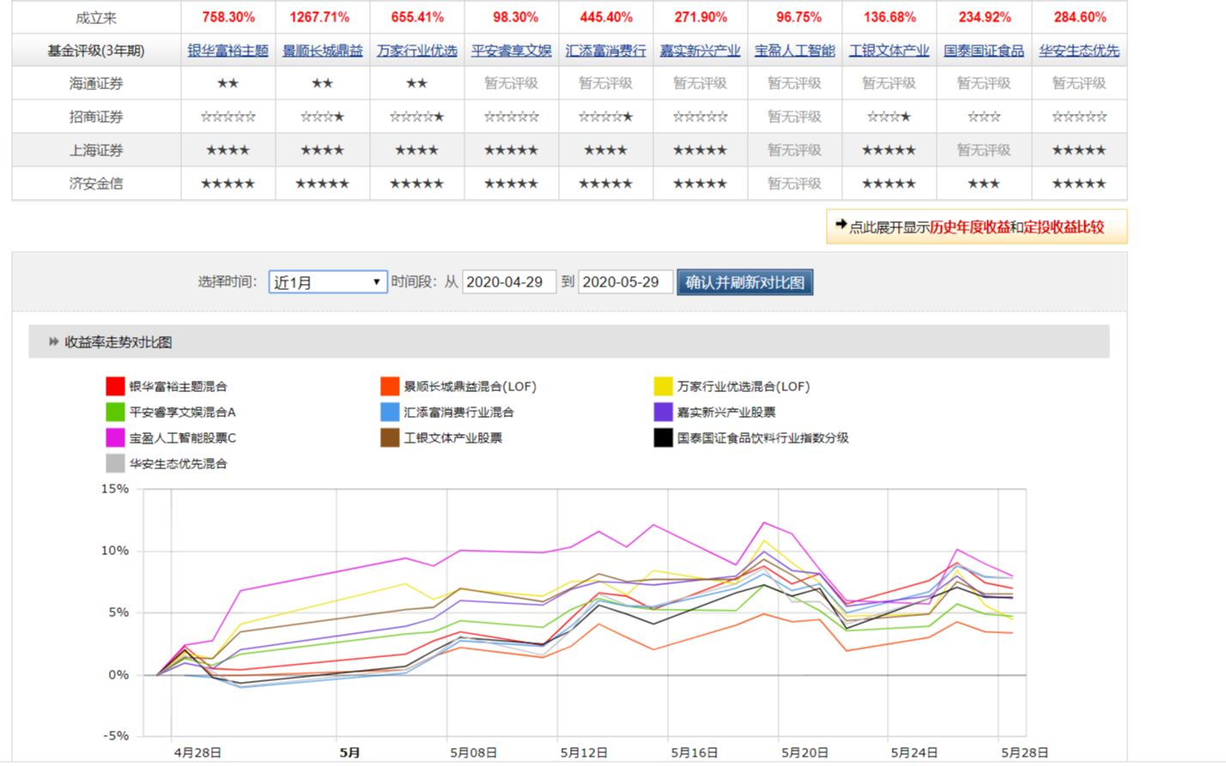Click 济安金信 three-star rating for 国泰国证食品

pyautogui.click(x=984, y=184)
